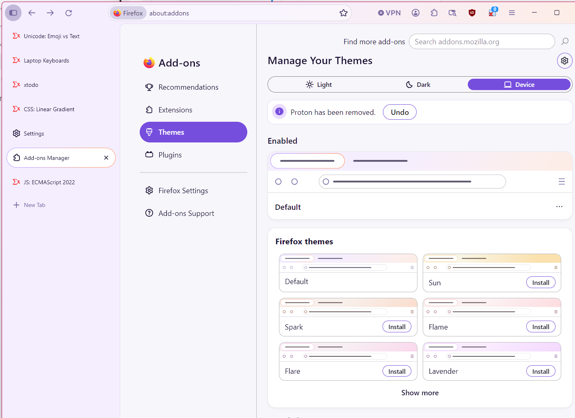The image size is (575, 418).
Task: Install the Sun theme
Action: pyautogui.click(x=540, y=282)
